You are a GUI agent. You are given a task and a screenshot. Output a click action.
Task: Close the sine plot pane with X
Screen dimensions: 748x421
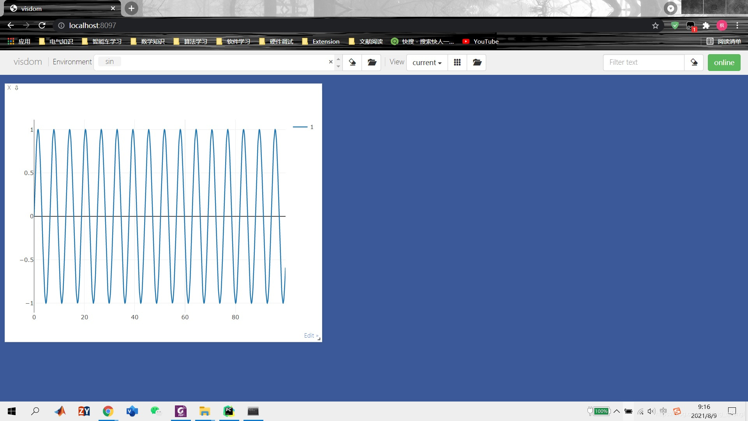[x=9, y=88]
